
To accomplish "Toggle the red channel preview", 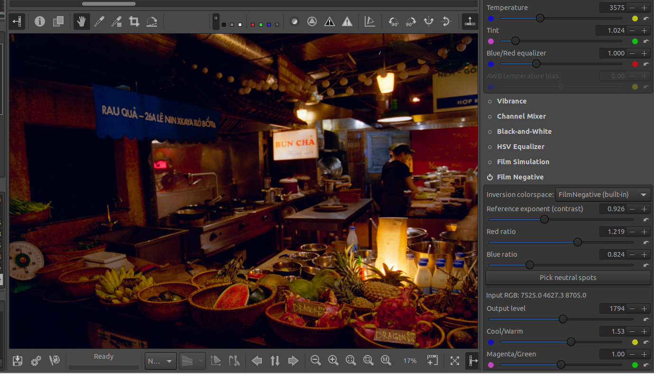I will [253, 25].
